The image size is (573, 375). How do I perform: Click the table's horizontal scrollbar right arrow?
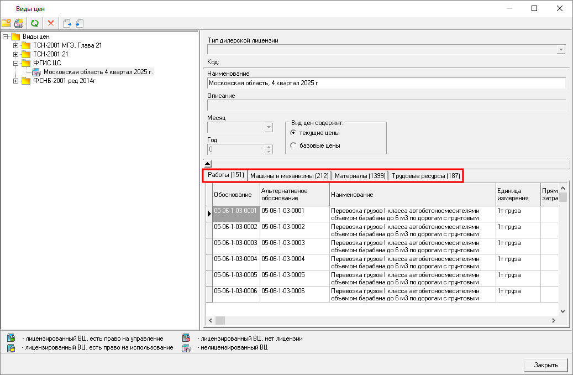tap(553, 320)
